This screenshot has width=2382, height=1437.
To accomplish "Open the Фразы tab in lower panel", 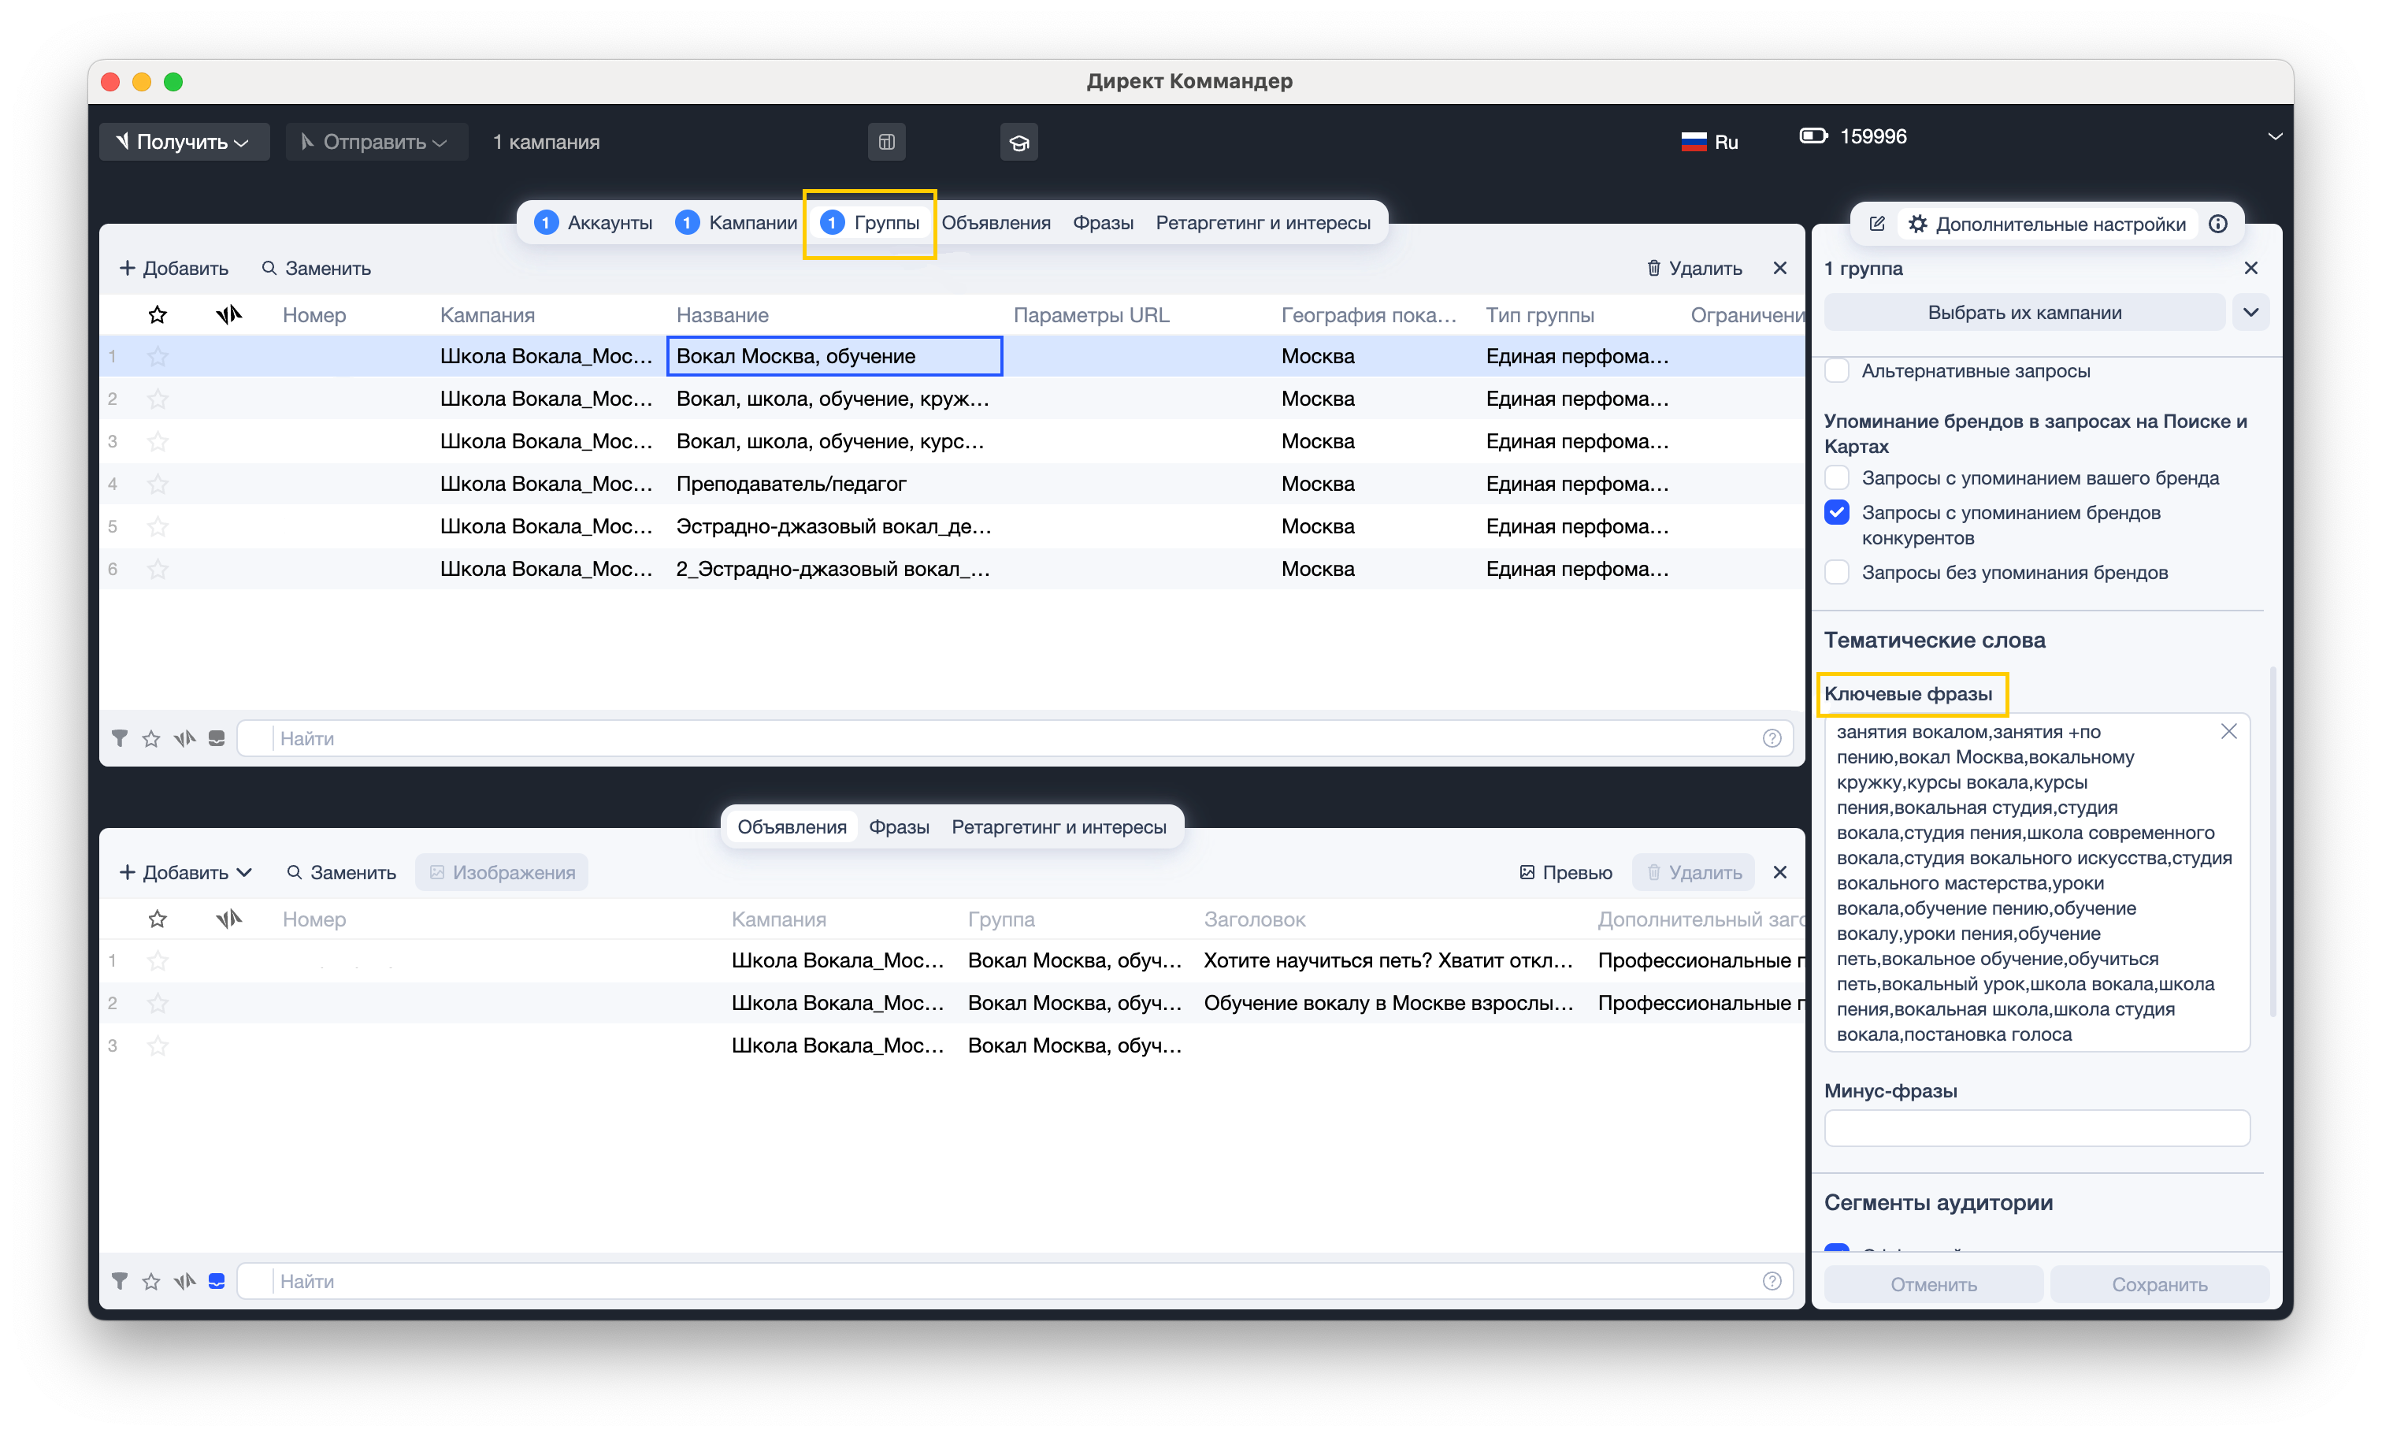I will point(898,826).
